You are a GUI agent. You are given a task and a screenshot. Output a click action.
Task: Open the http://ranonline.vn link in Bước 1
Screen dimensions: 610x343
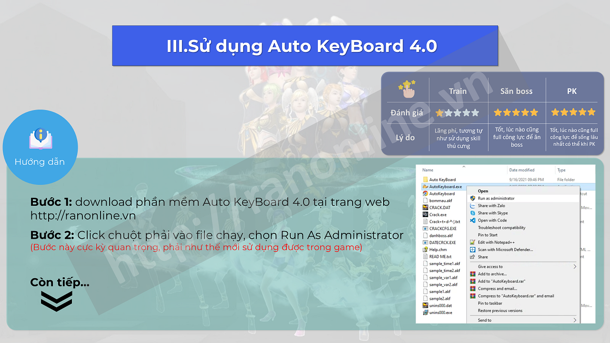(x=83, y=216)
